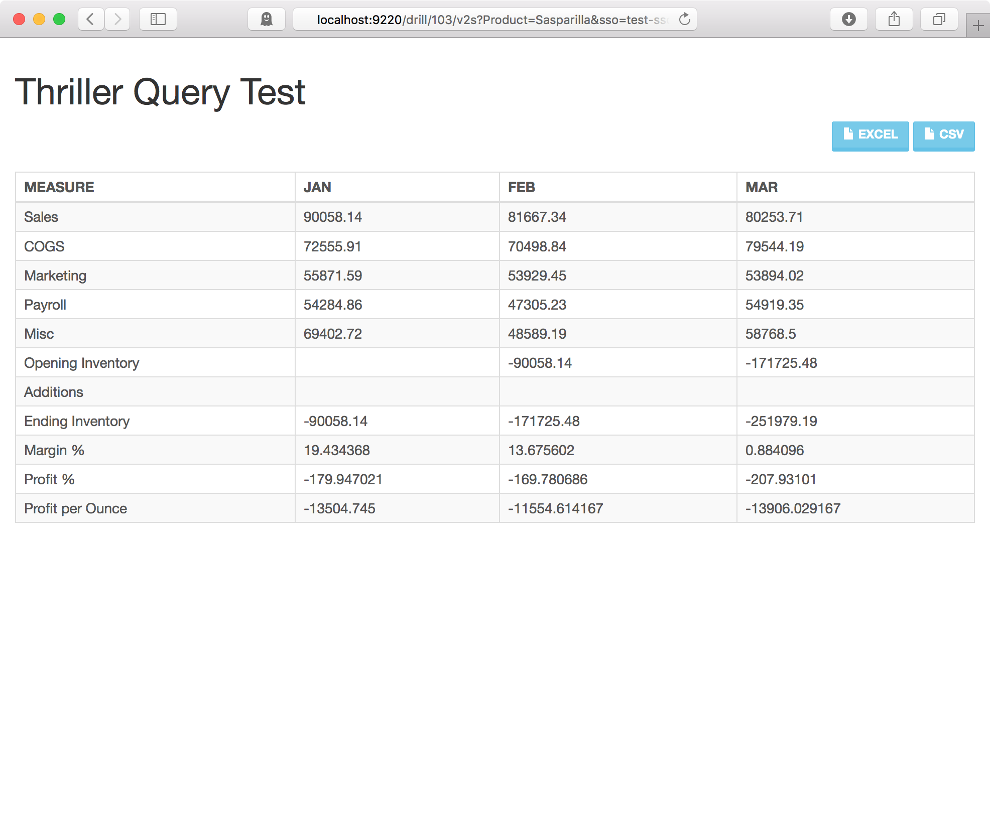Select the January Sales value 90058.14

tap(333, 217)
